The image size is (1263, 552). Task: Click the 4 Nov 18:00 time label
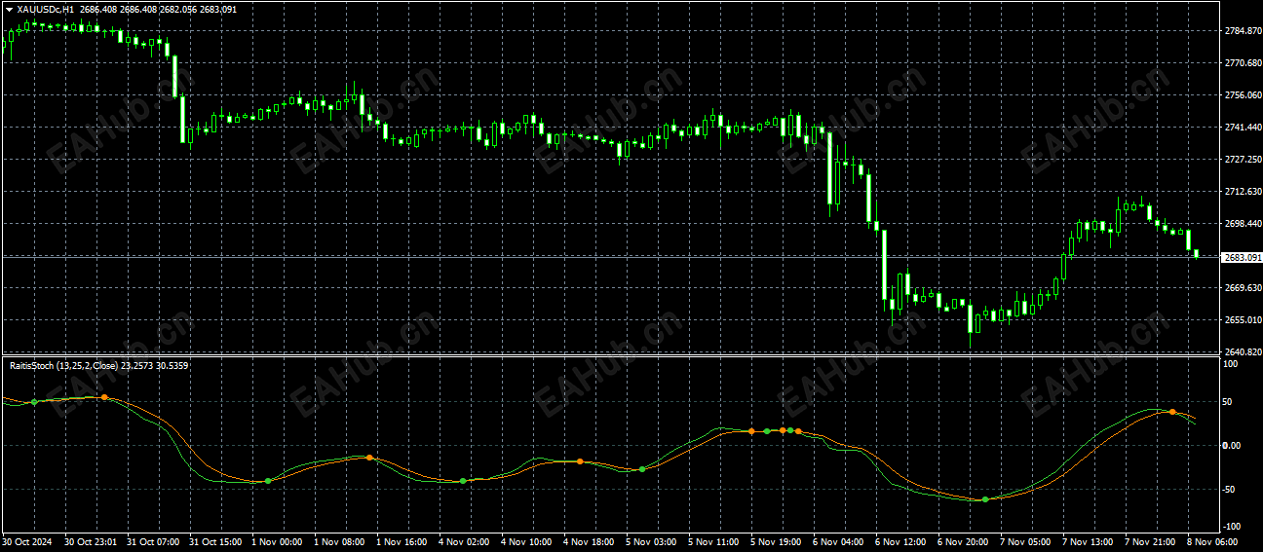589,541
